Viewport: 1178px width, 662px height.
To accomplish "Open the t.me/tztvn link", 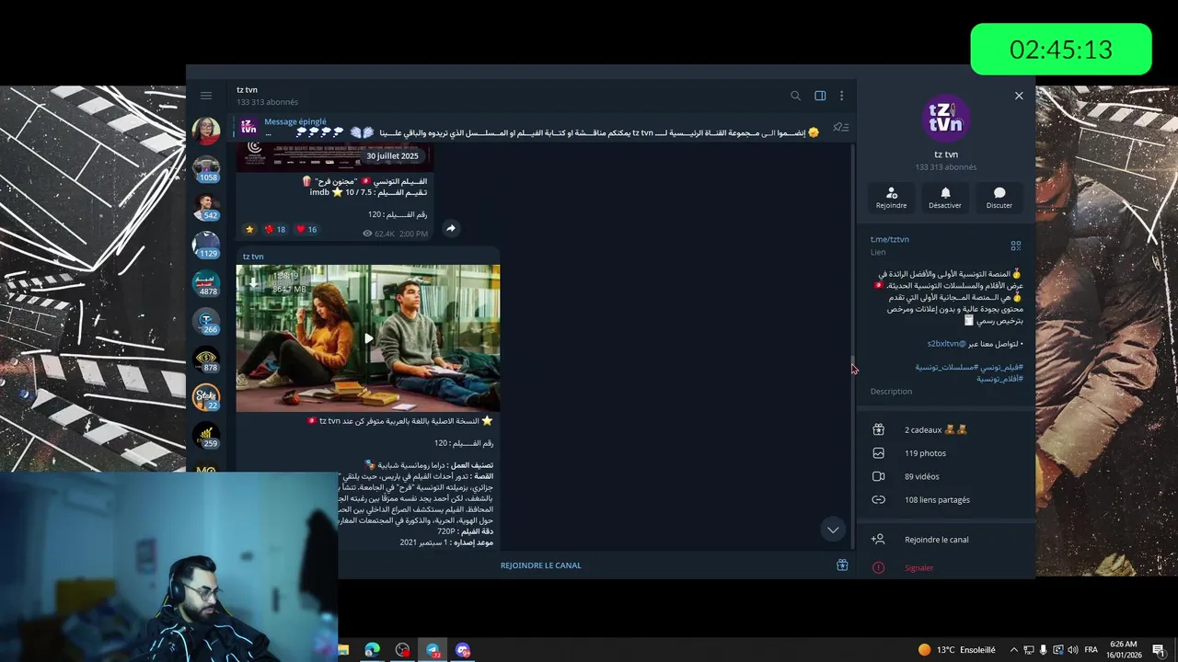I will coord(890,239).
